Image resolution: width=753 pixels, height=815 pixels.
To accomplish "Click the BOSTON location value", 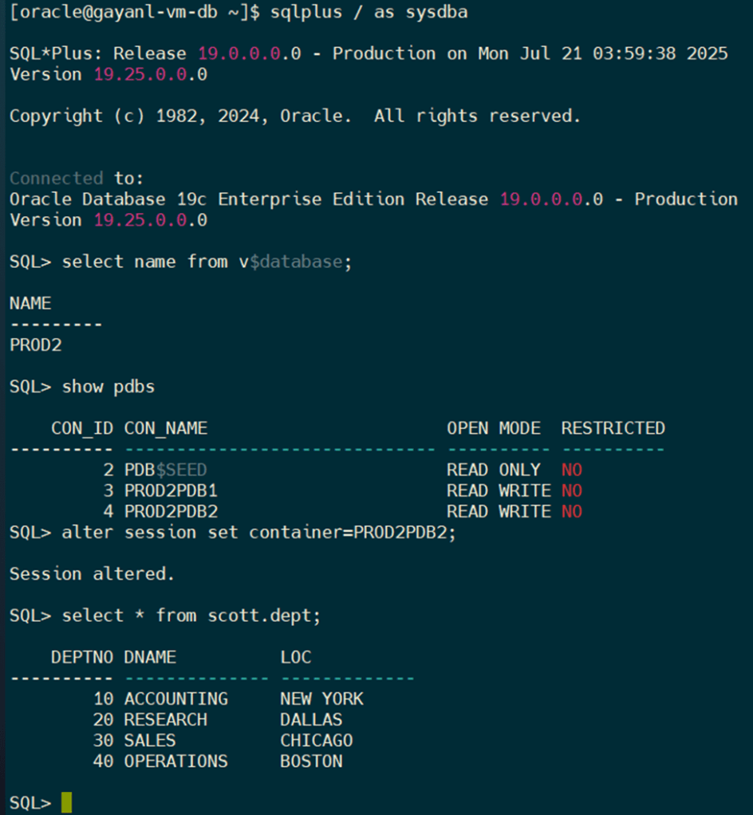I will pyautogui.click(x=311, y=761).
